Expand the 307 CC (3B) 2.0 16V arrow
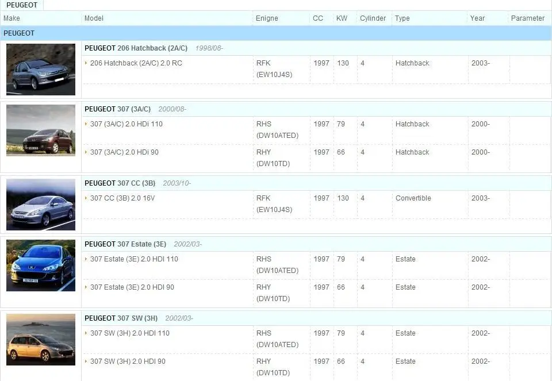Image resolution: width=552 pixels, height=381 pixels. (x=86, y=198)
